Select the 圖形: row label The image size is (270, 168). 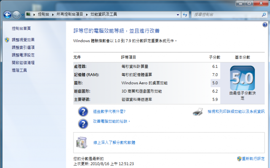pos(78,83)
